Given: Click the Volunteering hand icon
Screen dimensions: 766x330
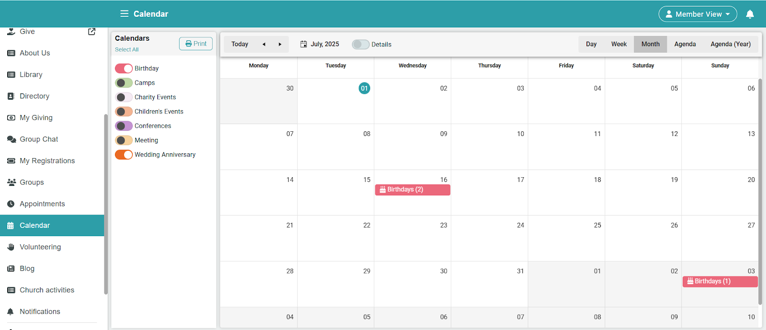Looking at the screenshot, I should [x=11, y=247].
